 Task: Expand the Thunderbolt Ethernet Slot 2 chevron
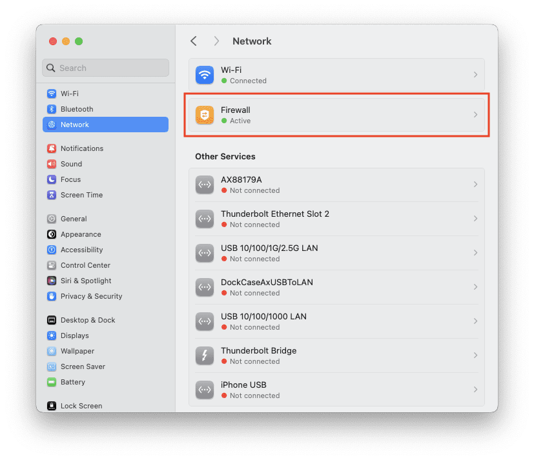pos(475,219)
